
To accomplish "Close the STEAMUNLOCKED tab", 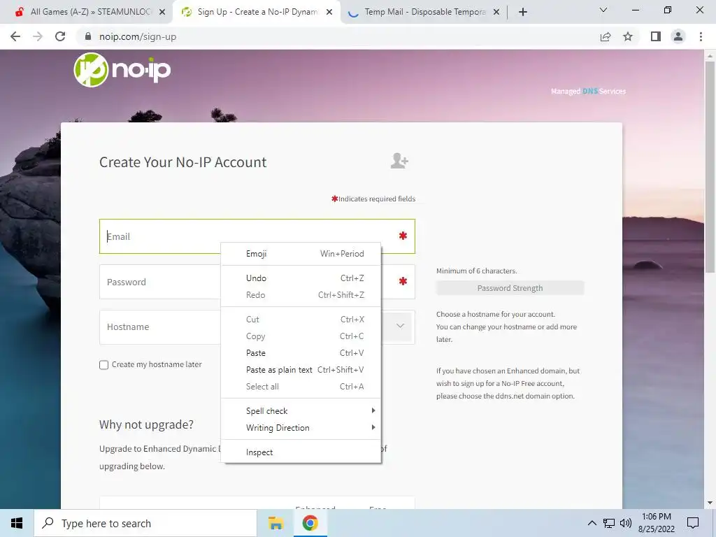I will click(x=162, y=12).
